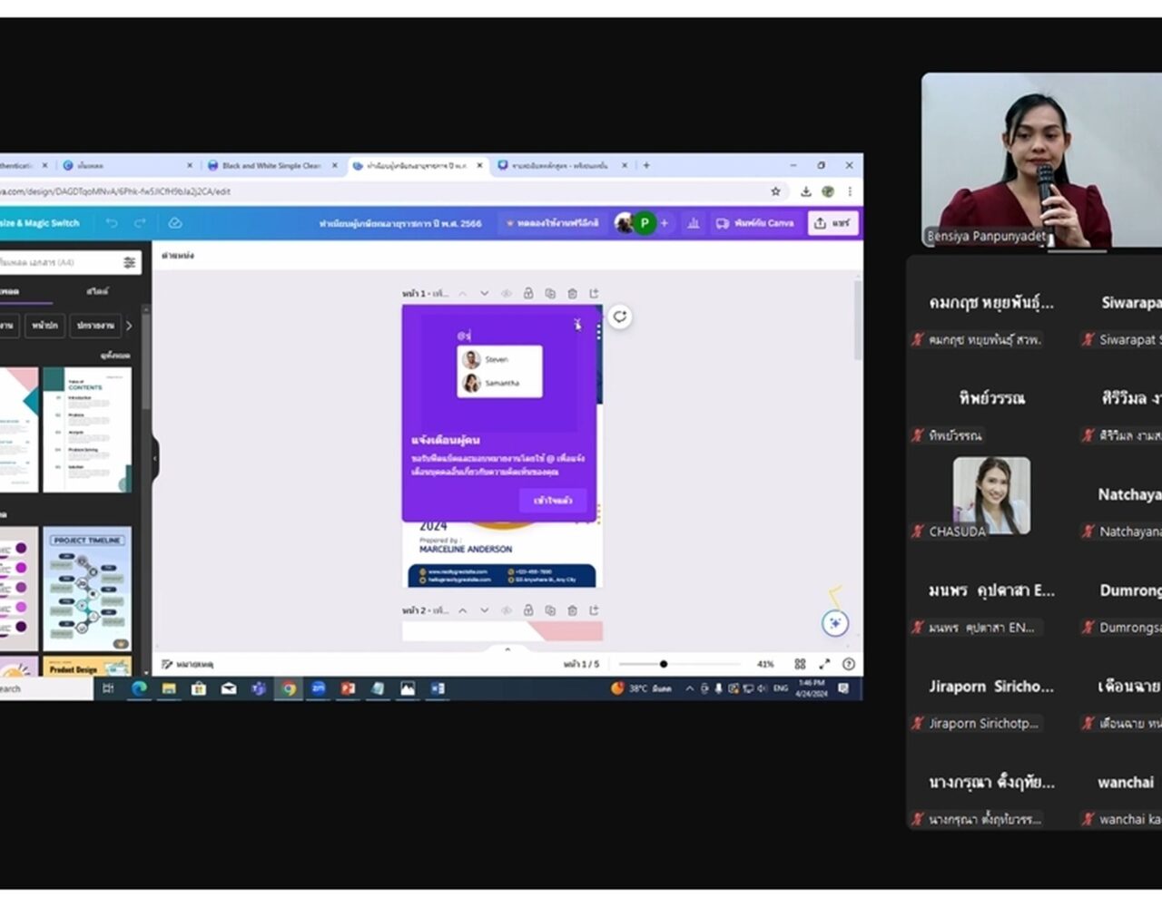Viewport: 1162px width, 907px height.
Task: Duplicate page 1
Action: coord(550,293)
